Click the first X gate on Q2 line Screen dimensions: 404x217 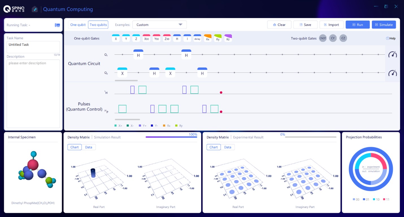click(122, 73)
